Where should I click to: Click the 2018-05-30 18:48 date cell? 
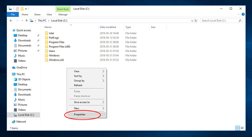[109, 33]
